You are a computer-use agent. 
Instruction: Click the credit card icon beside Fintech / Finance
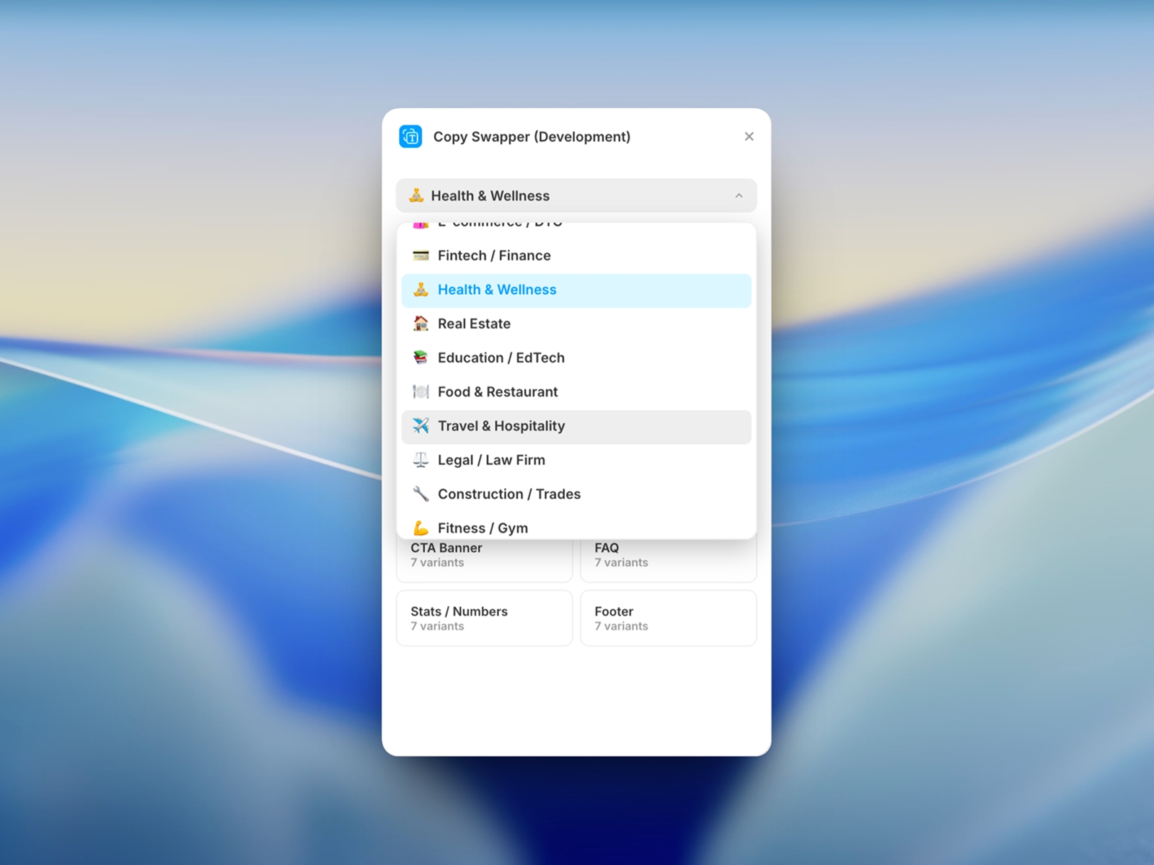point(421,255)
